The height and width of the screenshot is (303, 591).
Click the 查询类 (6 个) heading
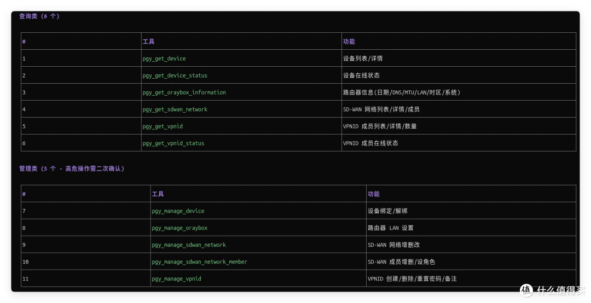(39, 16)
